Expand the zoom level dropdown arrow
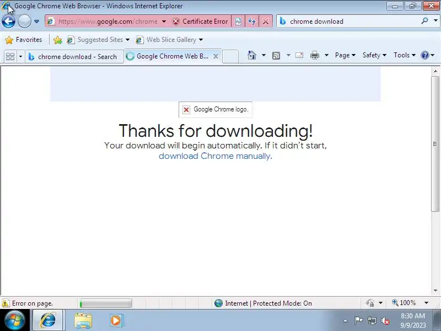 click(x=426, y=303)
